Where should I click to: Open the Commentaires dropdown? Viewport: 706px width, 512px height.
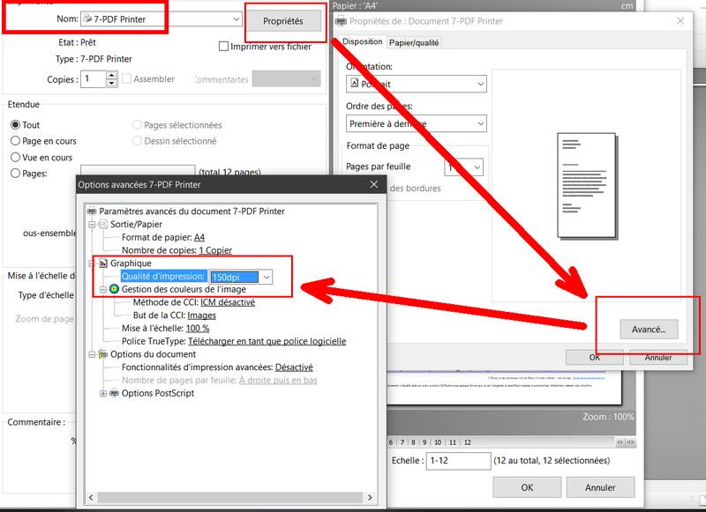(286, 78)
